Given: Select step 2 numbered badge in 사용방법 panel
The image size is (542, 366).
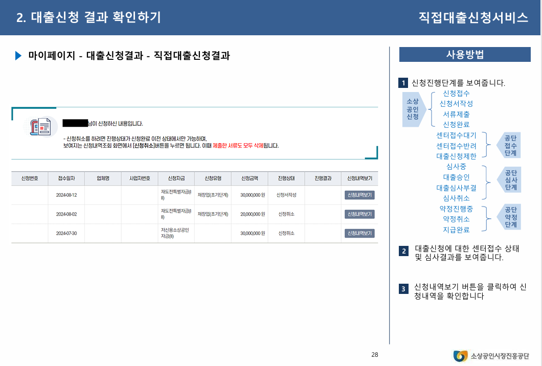Looking at the screenshot, I should [x=404, y=251].
